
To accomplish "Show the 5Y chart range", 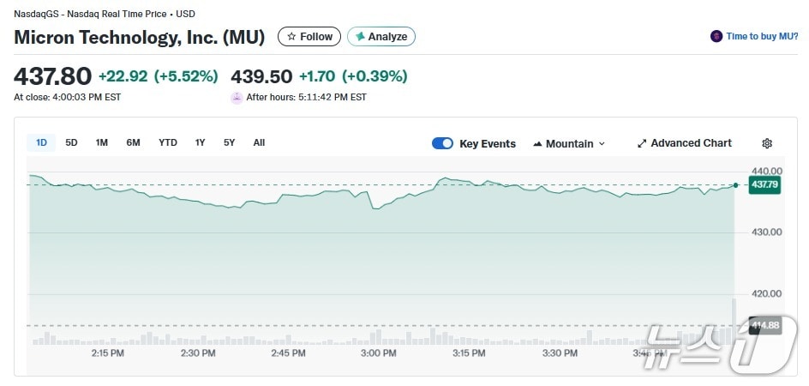I will (229, 142).
